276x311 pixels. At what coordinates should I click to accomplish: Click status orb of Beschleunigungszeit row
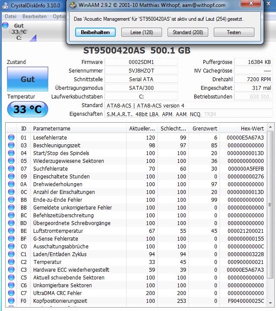[x=11, y=145]
